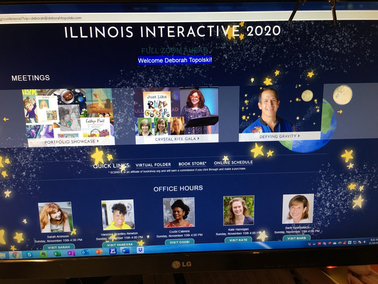
Task: Click the Cozbi Cabrera name text
Action: pyautogui.click(x=180, y=231)
